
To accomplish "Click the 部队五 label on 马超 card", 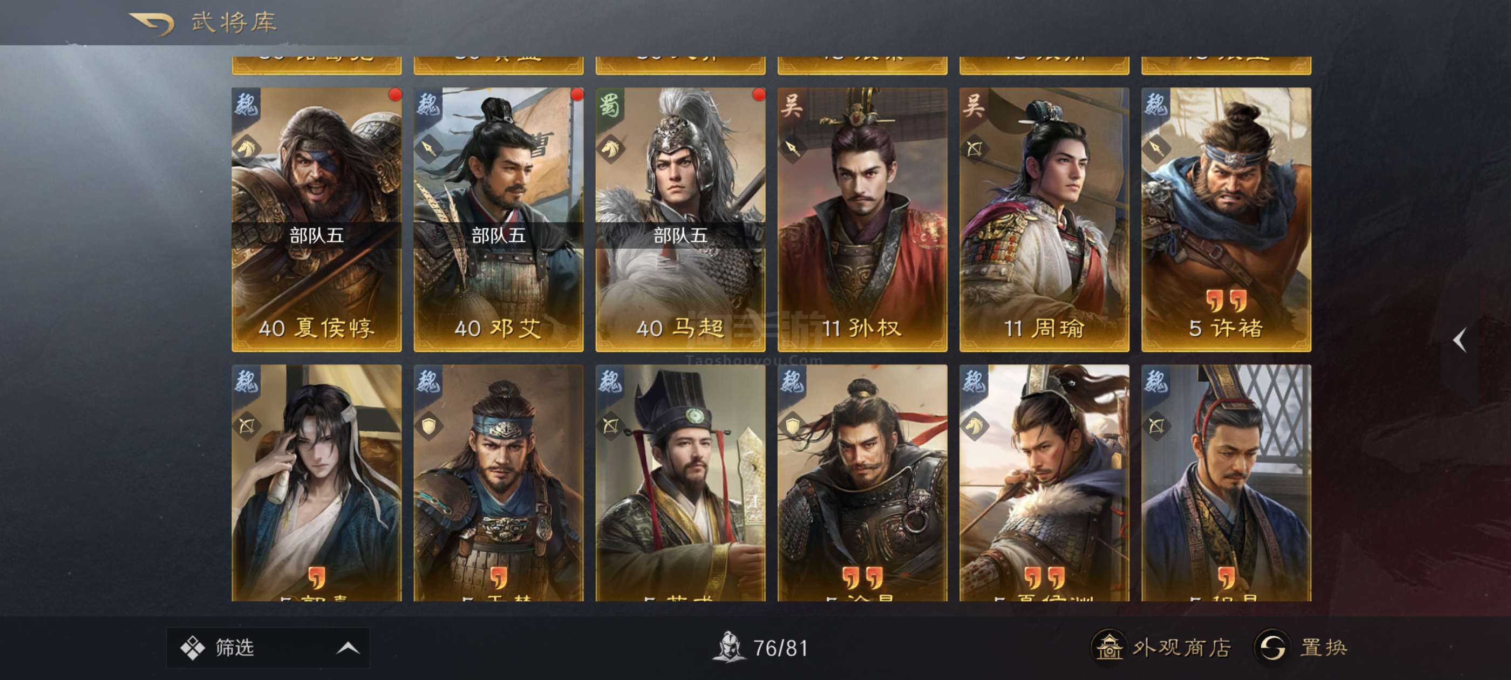I will pyautogui.click(x=680, y=236).
